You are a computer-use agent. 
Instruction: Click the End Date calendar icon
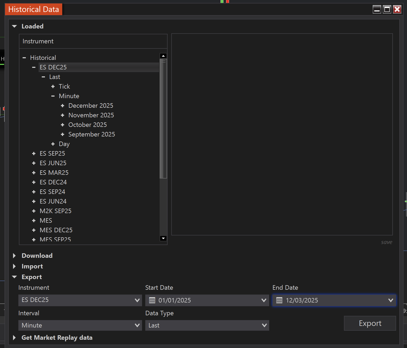[279, 300]
